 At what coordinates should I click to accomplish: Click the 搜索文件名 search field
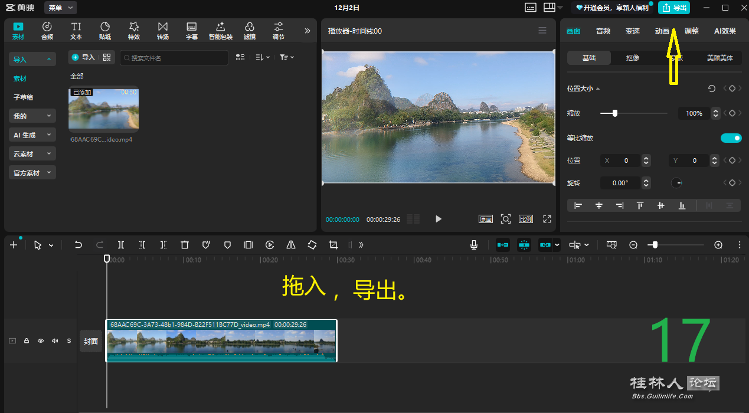pos(174,58)
